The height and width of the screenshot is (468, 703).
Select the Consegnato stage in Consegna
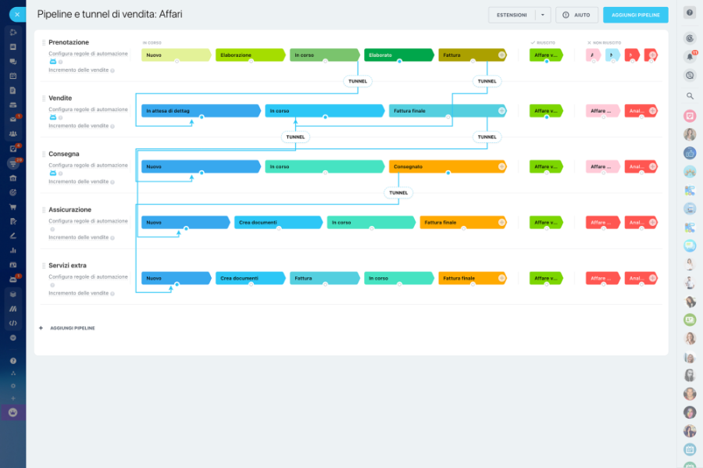(x=448, y=166)
